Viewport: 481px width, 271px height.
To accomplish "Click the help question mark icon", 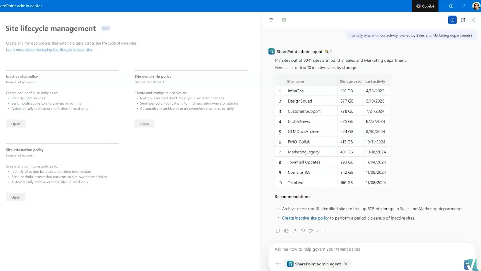I will pos(464,6).
